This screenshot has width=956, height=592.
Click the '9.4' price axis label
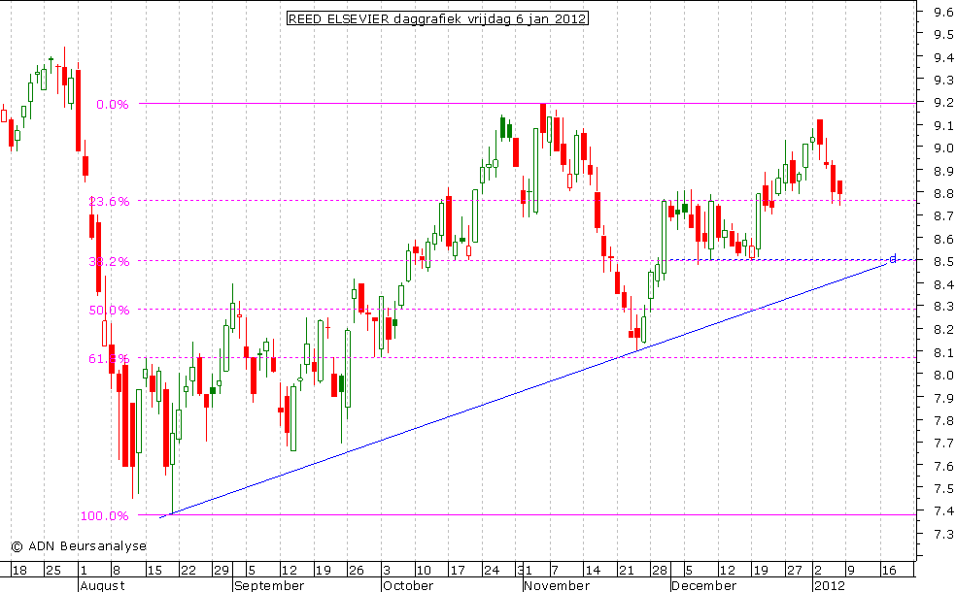click(943, 57)
